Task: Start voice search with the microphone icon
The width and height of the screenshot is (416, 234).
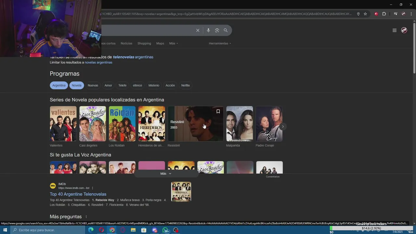Action: click(208, 30)
